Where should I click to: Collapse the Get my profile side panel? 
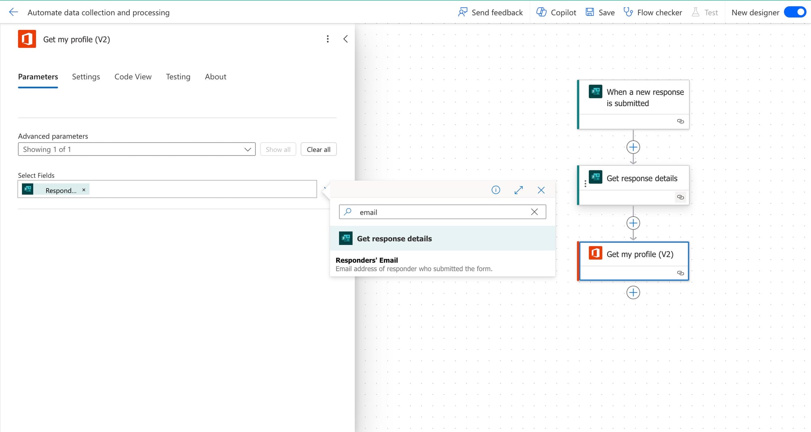pyautogui.click(x=345, y=39)
